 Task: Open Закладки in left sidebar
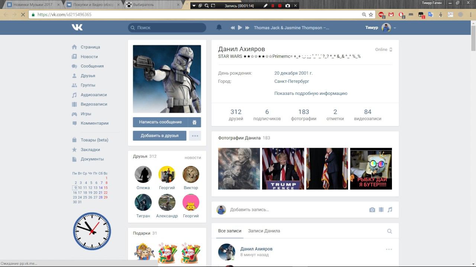[90, 149]
